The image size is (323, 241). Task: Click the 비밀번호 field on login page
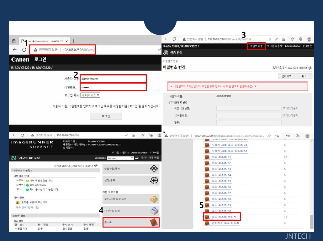point(113,87)
